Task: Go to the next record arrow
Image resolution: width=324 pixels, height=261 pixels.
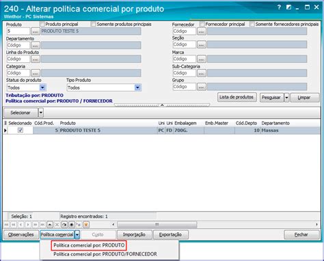Action: 28,225
